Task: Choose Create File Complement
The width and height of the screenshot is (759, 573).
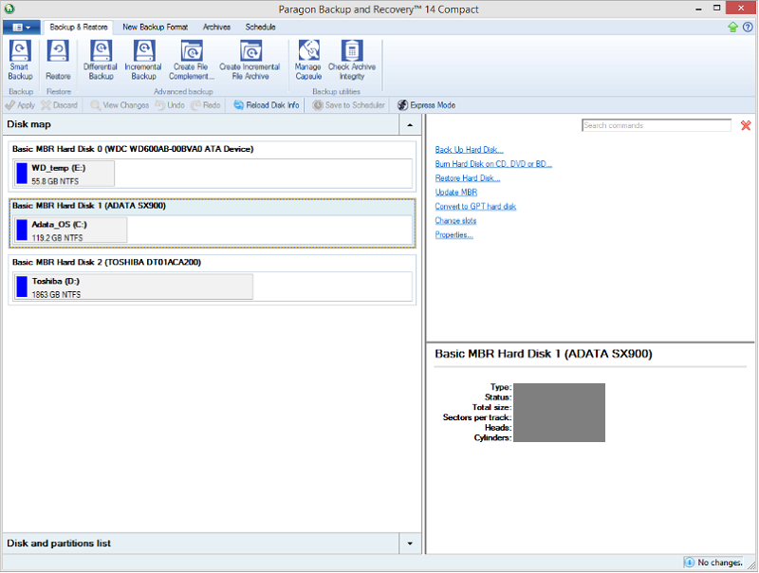Action: coord(192,60)
